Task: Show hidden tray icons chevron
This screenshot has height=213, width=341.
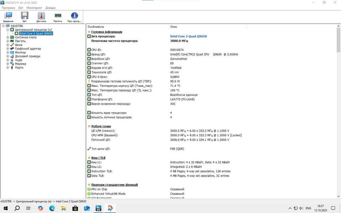Action: (290, 208)
